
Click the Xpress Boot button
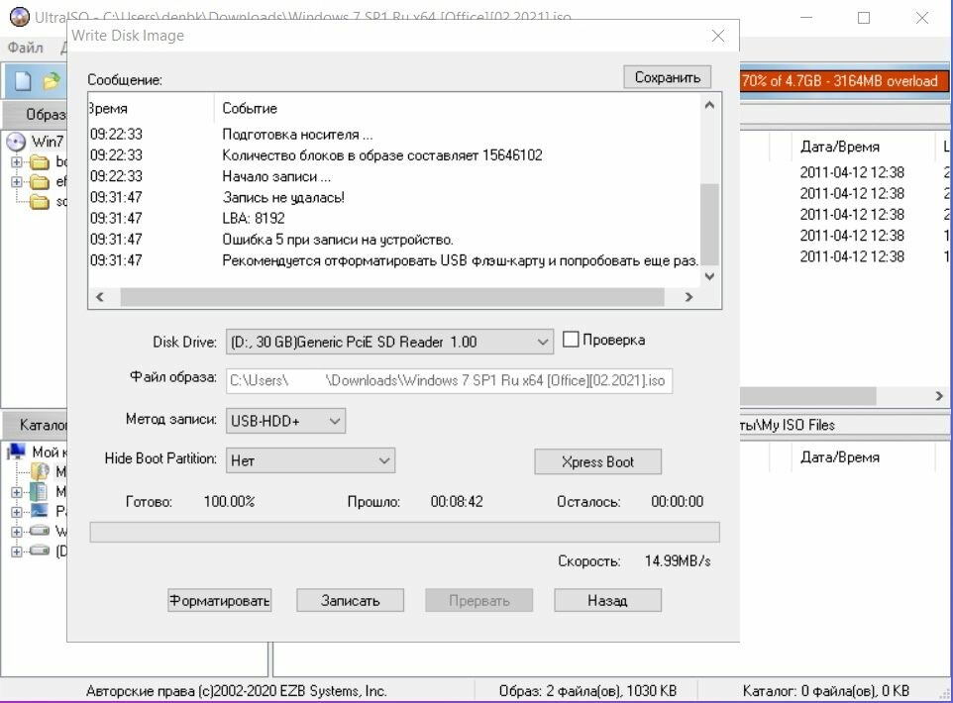point(597,461)
